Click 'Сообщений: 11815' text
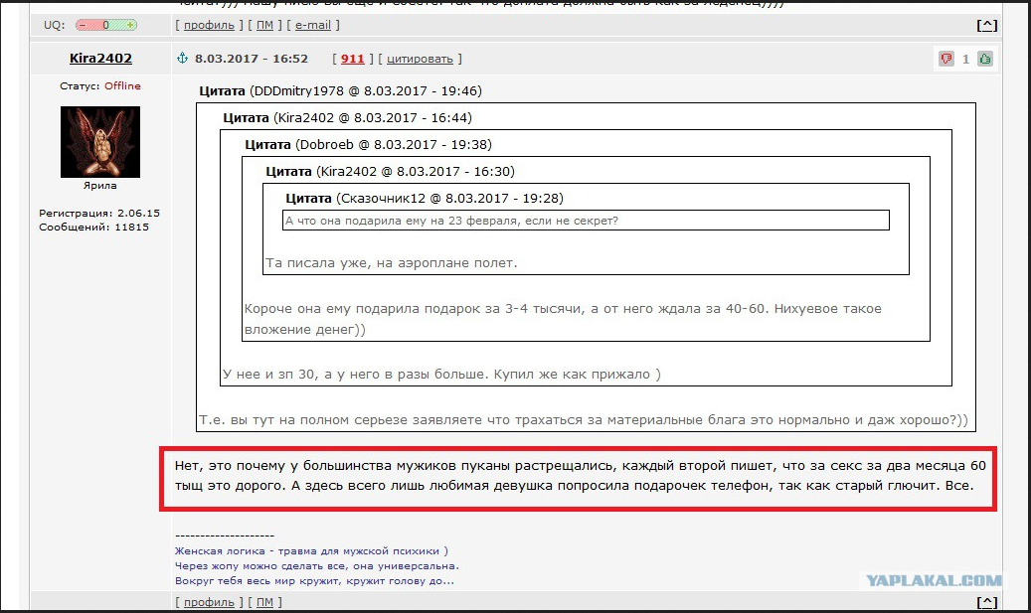The width and height of the screenshot is (1031, 613). click(x=94, y=228)
